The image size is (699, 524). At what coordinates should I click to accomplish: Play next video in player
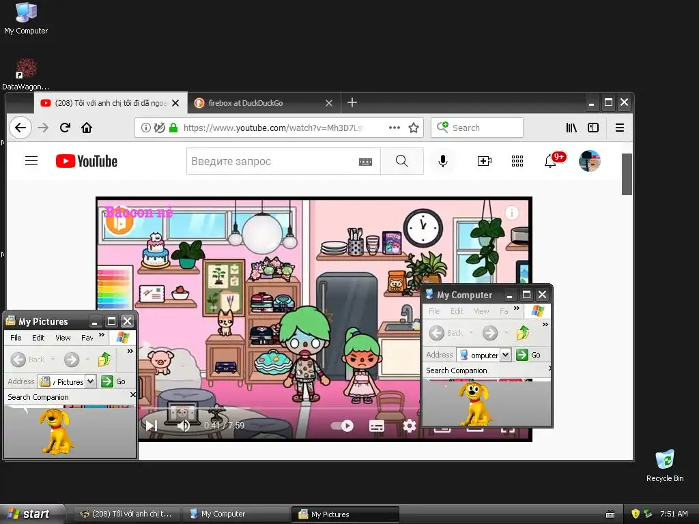click(152, 426)
